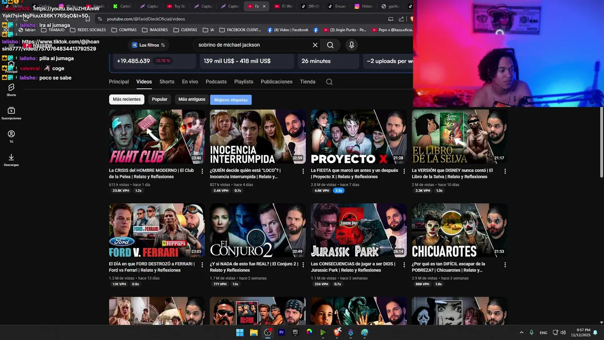Open the Windows Start menu

240,332
